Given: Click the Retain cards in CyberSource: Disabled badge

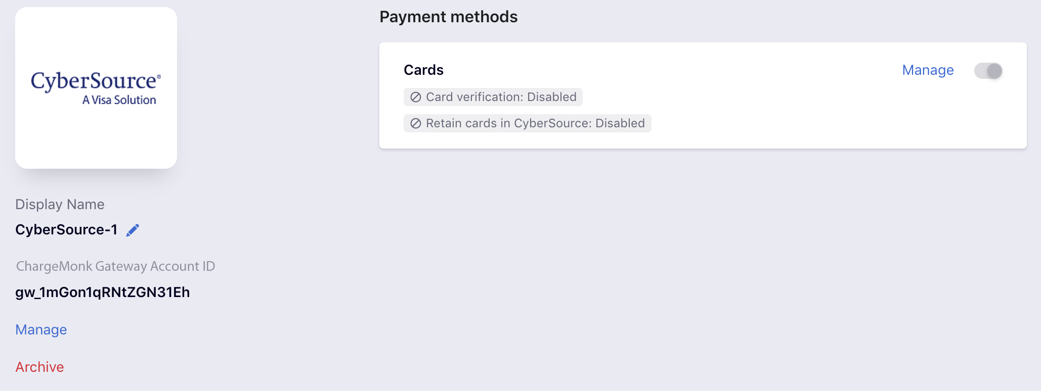Looking at the screenshot, I should (x=528, y=123).
